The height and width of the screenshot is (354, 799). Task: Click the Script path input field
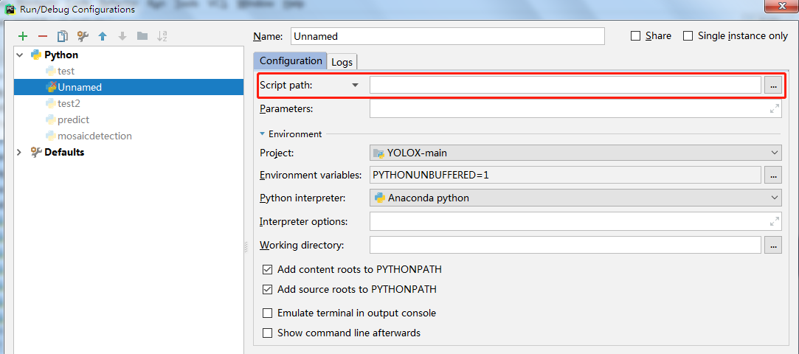pyautogui.click(x=565, y=85)
